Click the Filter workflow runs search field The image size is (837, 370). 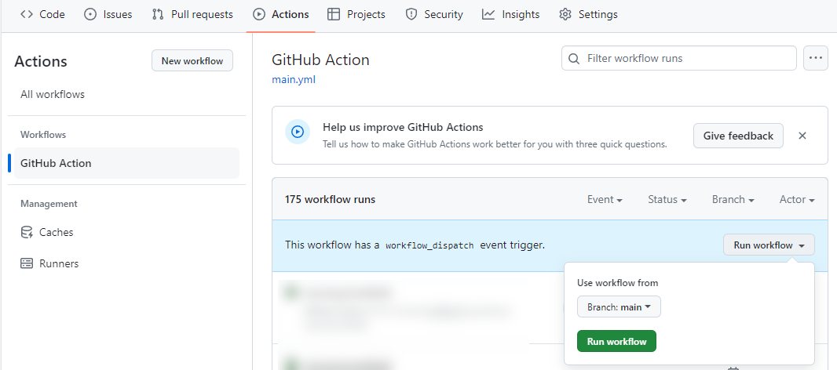tap(680, 58)
